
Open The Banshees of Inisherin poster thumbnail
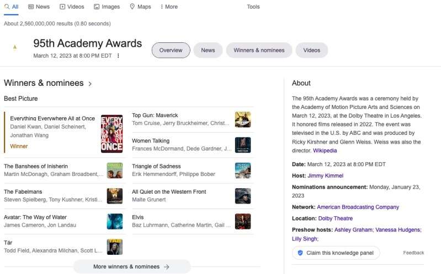click(115, 170)
